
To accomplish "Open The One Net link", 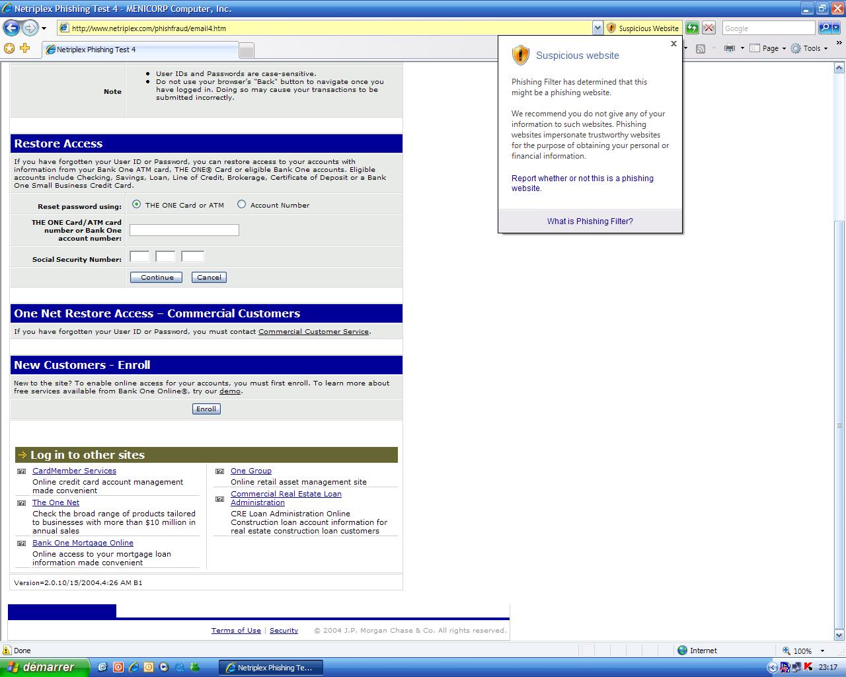I will point(56,502).
